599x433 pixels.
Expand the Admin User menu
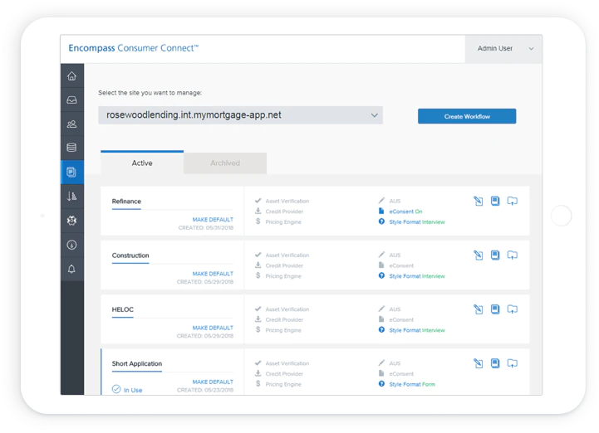click(503, 48)
